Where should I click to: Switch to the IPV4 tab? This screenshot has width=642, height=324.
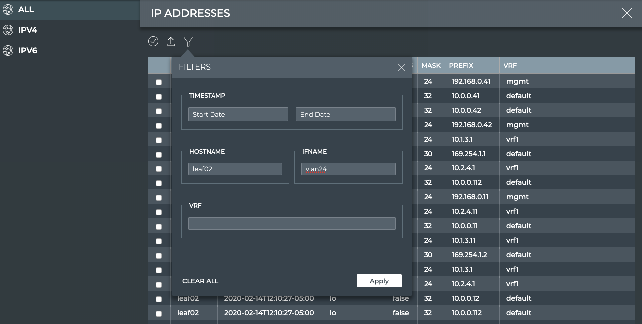point(28,30)
